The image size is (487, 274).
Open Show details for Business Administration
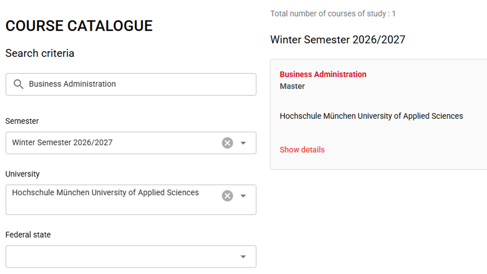click(302, 149)
